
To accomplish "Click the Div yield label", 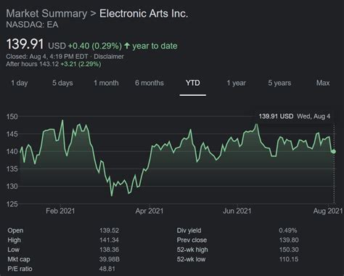I will [x=189, y=230].
